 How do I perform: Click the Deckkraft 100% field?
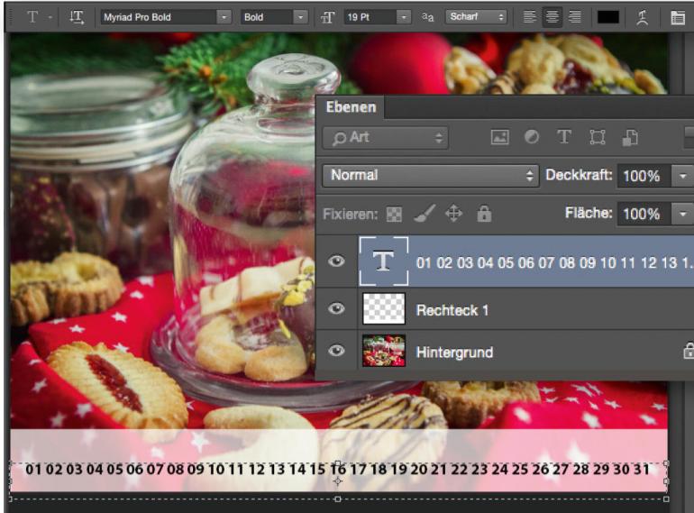coord(644,176)
